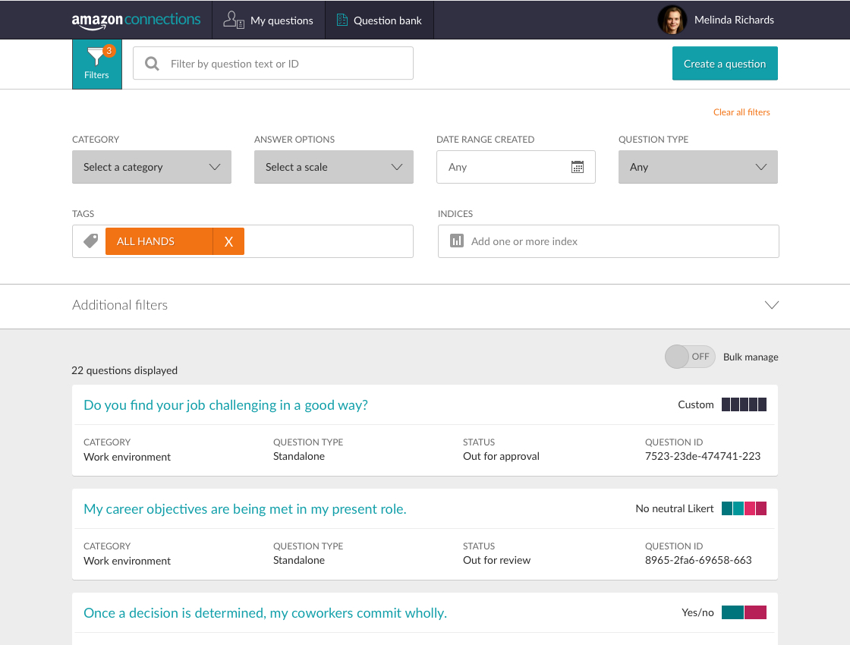Open the Question Type dropdown

point(697,166)
